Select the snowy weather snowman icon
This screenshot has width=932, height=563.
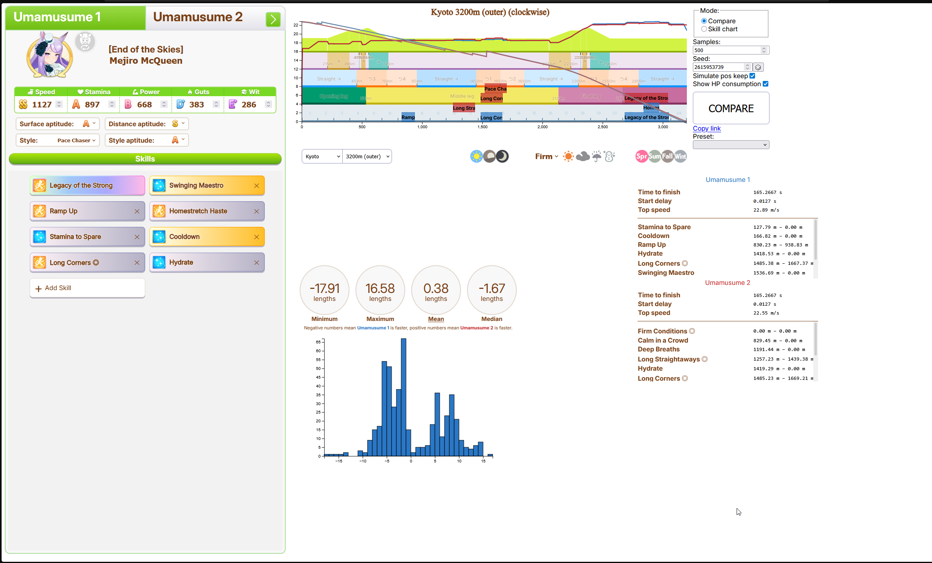[x=609, y=156]
